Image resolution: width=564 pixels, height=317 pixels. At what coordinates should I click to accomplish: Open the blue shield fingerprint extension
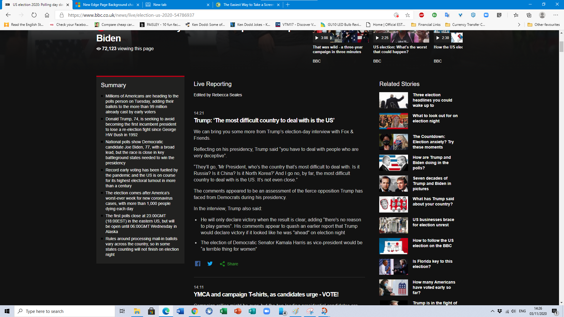[473, 15]
